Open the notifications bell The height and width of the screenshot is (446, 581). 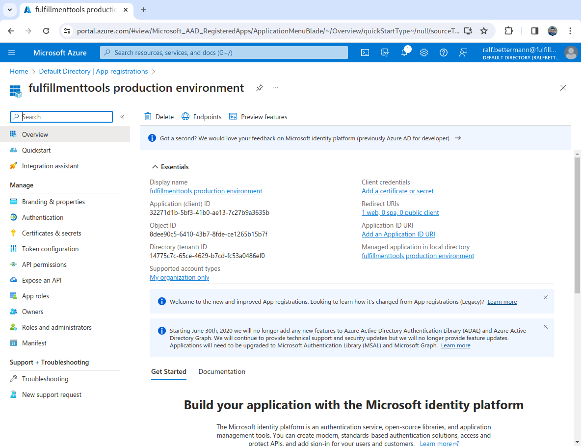[404, 52]
